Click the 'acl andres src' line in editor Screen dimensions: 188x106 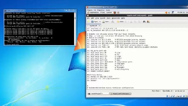(x=100, y=77)
